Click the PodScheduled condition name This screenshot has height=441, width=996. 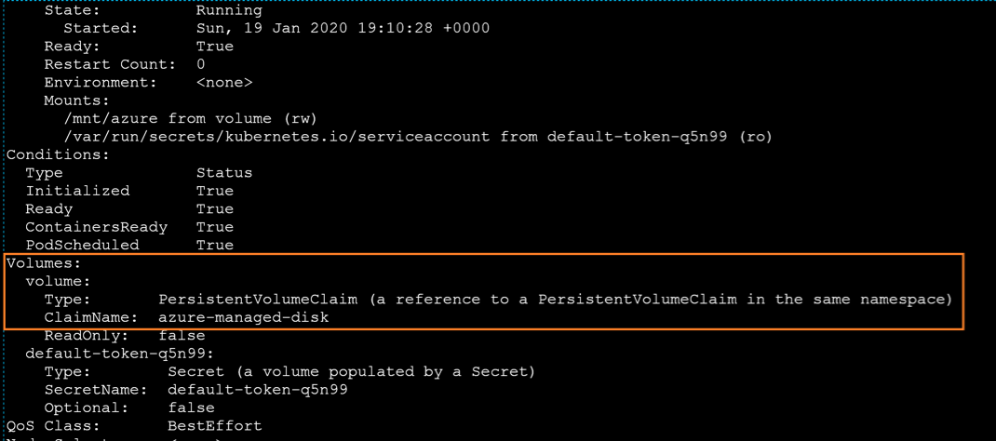point(82,246)
